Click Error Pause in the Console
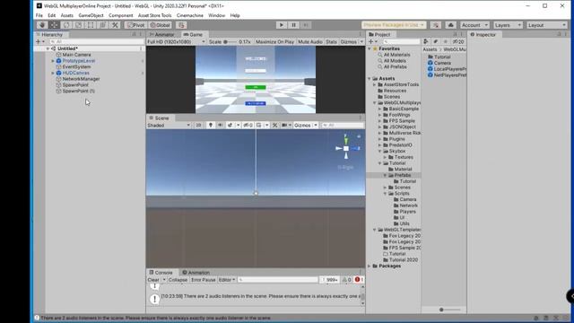The width and height of the screenshot is (574, 323). [x=204, y=280]
